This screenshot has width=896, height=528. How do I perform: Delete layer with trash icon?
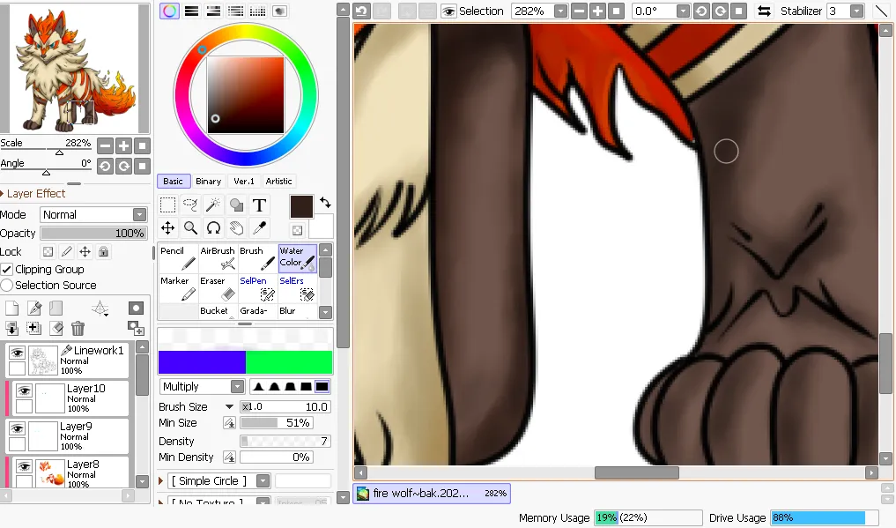[78, 328]
